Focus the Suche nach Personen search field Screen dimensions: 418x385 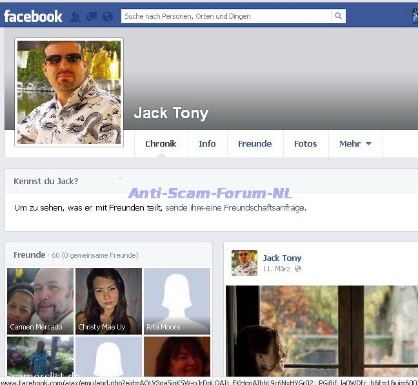(x=226, y=16)
